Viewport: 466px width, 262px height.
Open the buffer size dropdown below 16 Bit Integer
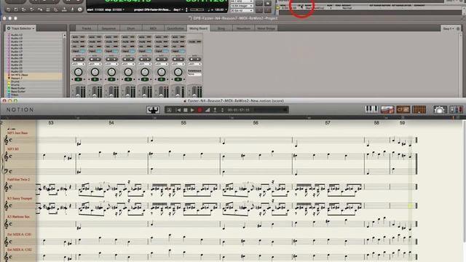[241, 10]
